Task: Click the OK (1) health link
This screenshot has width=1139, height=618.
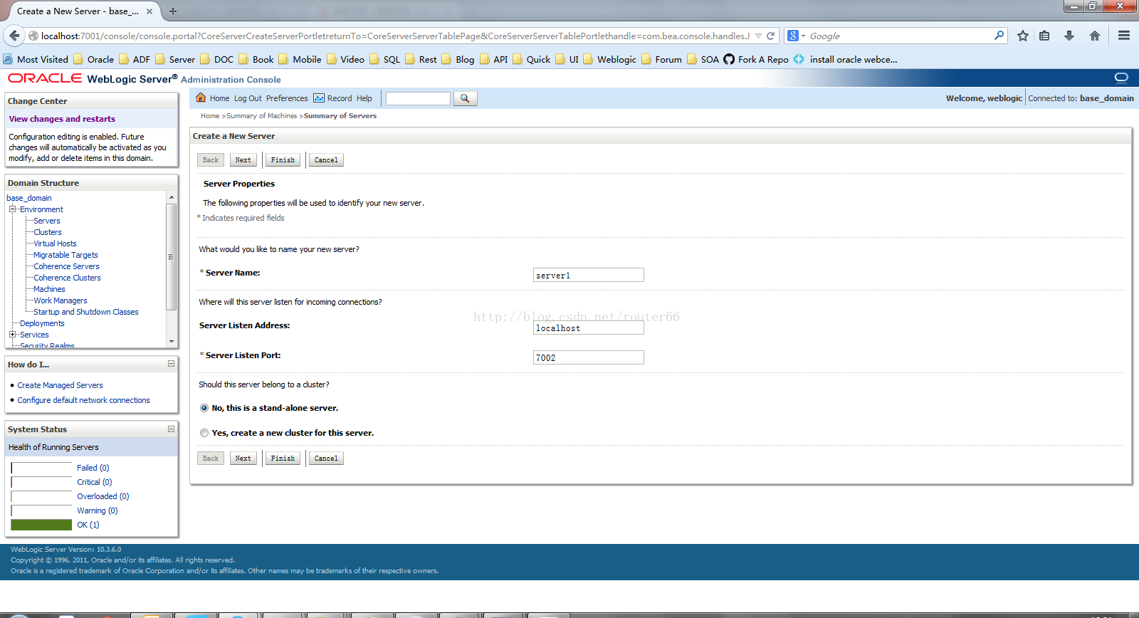Action: coord(88,525)
